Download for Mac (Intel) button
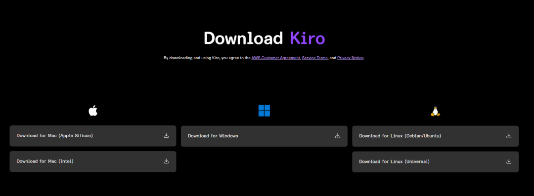The width and height of the screenshot is (534, 196). 93,161
